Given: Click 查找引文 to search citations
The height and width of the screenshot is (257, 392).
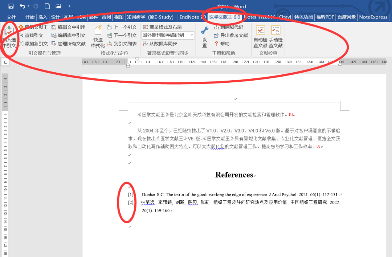Looking at the screenshot, I should pos(31,35).
